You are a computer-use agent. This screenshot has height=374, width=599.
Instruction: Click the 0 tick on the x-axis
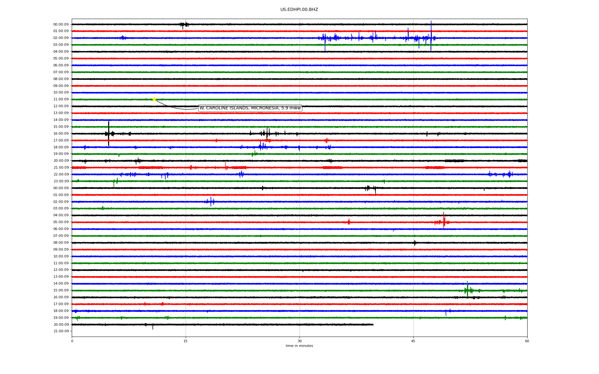tap(72, 341)
